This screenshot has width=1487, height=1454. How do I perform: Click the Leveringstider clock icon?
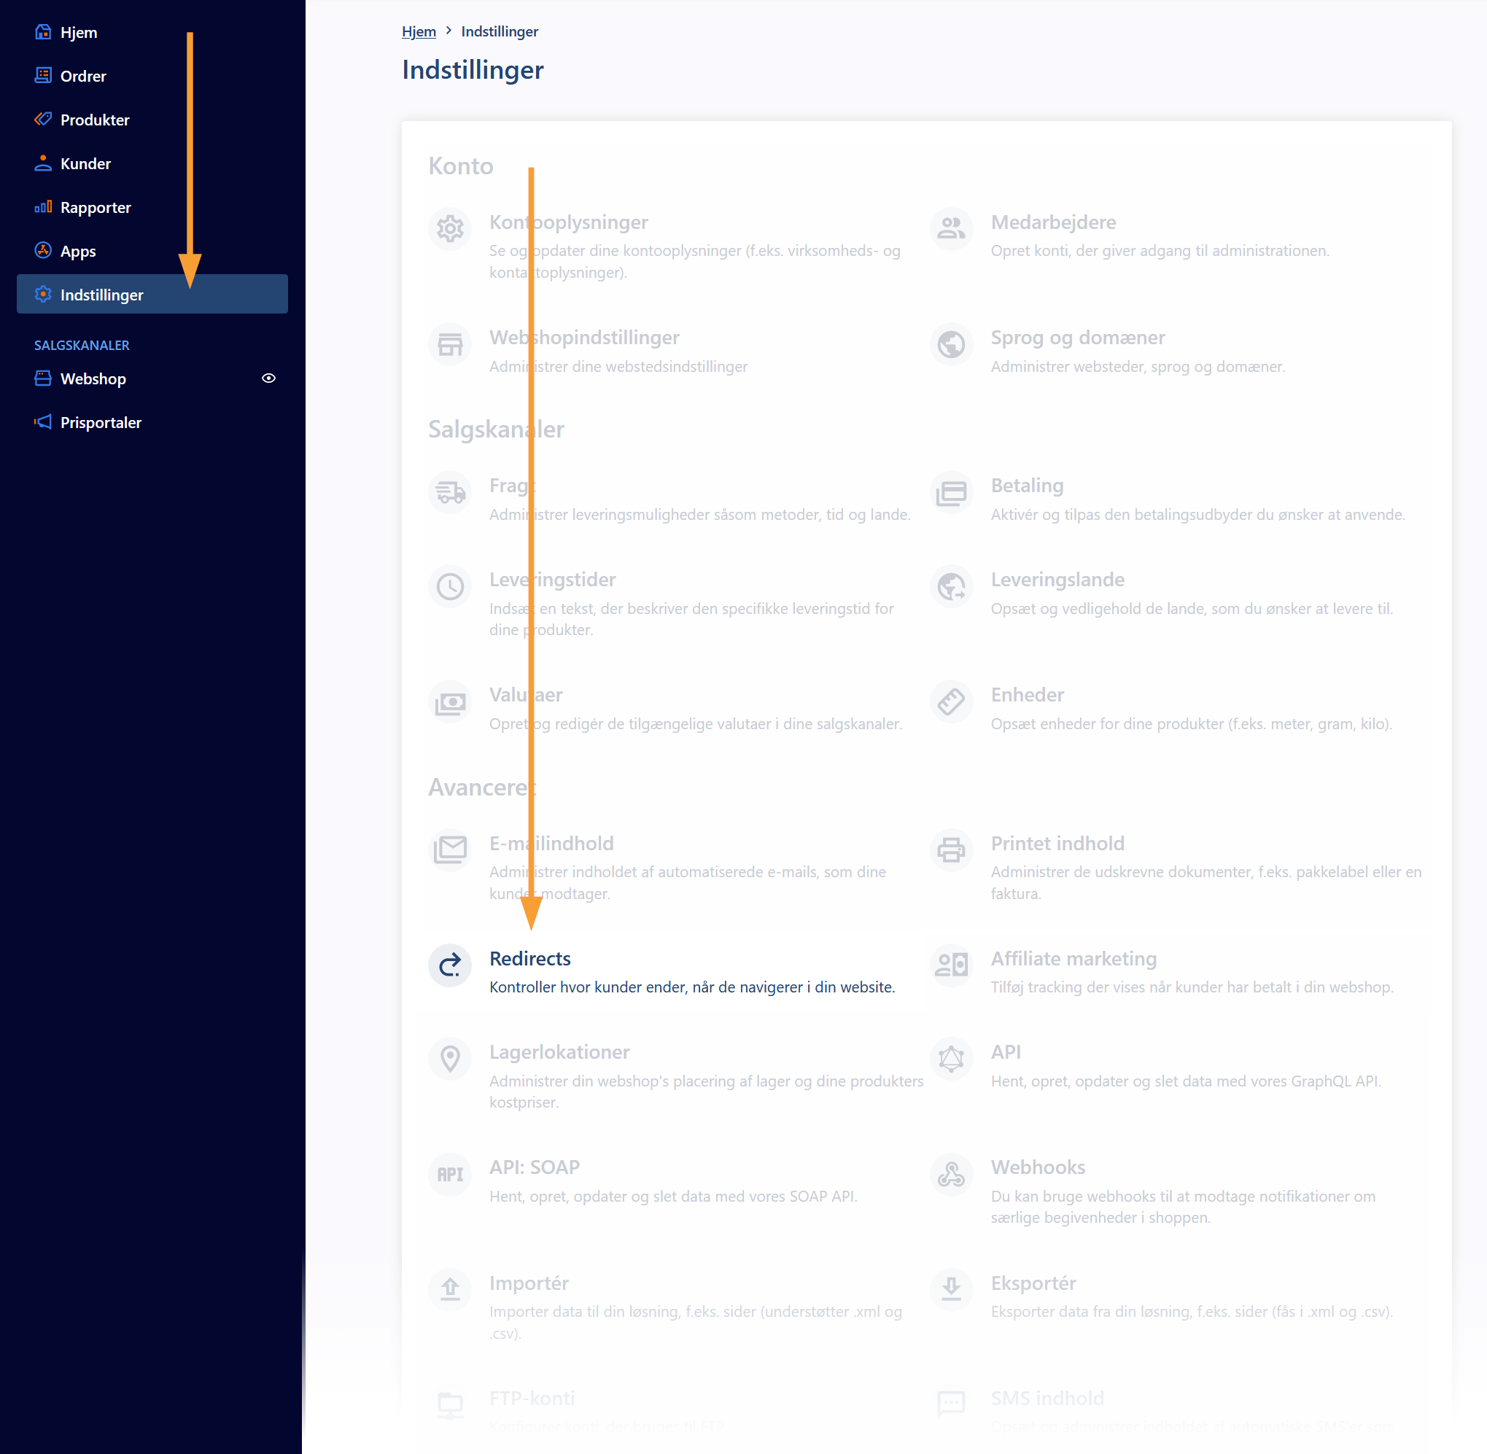pos(450,586)
